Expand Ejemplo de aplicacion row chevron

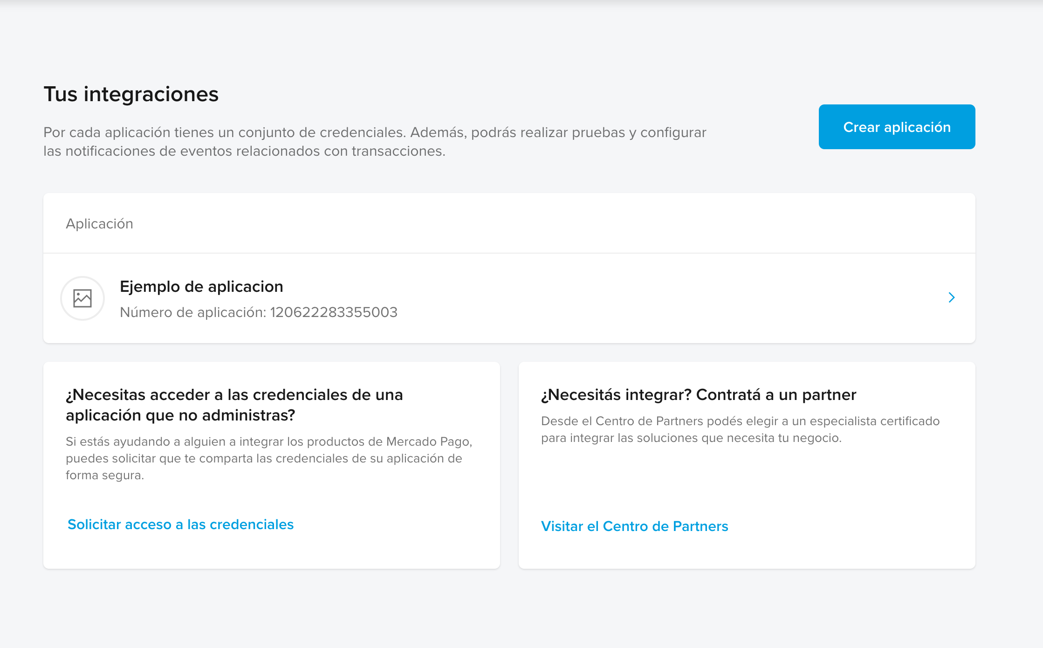952,297
